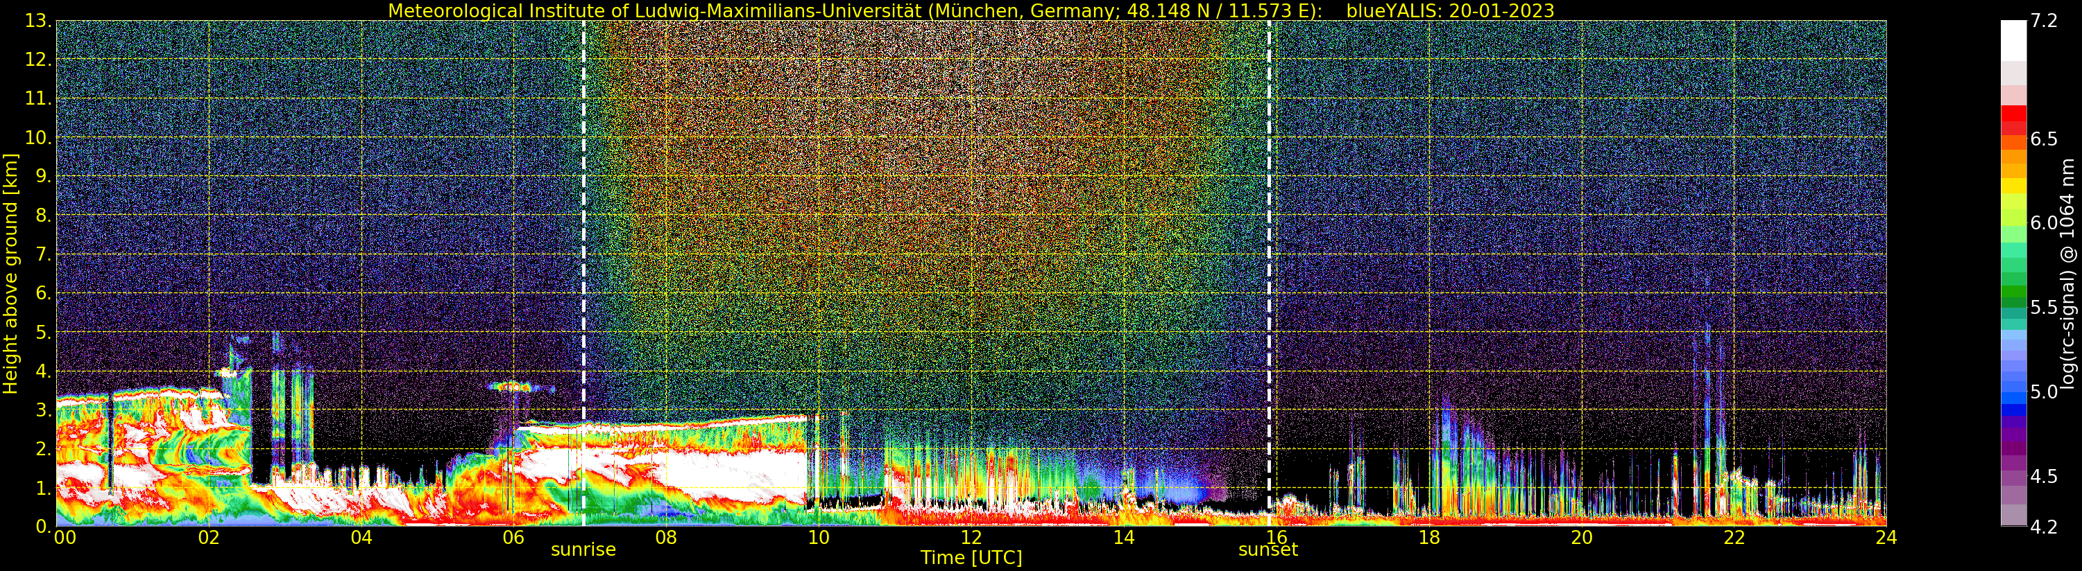Click the 'Time [UTC]' x-axis label
2082x571 pixels.
click(x=971, y=558)
